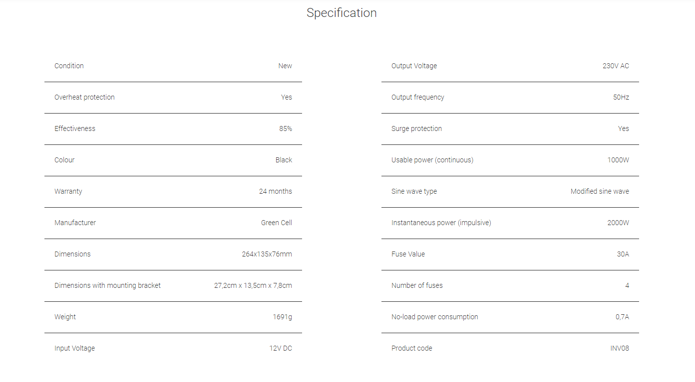Click the Colour value Black
Screen dimensions: 695x382
pyautogui.click(x=284, y=160)
